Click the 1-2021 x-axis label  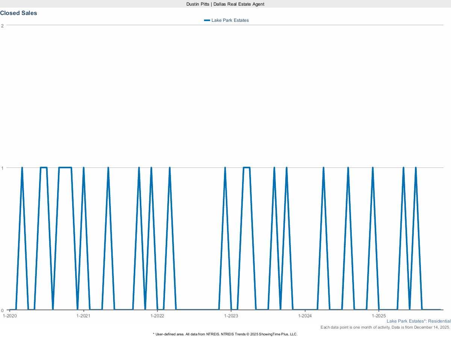[x=83, y=316]
